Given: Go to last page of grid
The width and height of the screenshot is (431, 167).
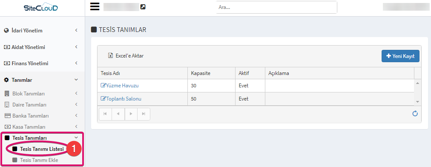Looking at the screenshot, I should coord(144,114).
